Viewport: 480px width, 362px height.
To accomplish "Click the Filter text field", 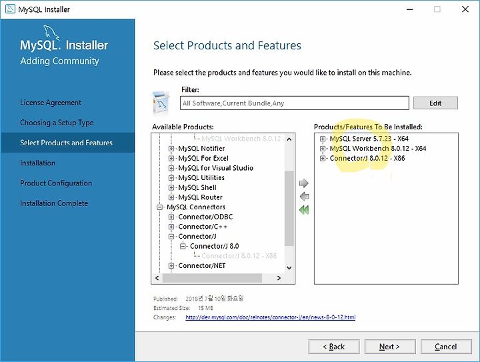I will (x=294, y=103).
